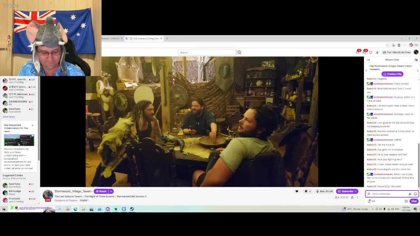
Task: Show the next chat highlight card
Action: [x=418, y=70]
